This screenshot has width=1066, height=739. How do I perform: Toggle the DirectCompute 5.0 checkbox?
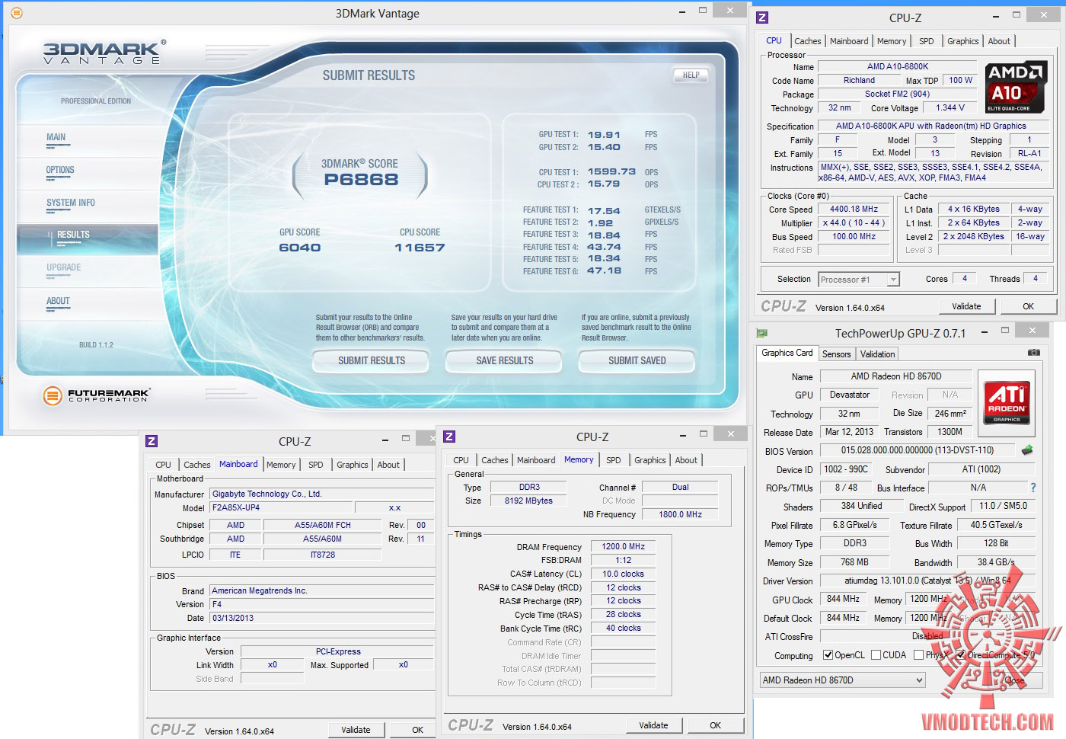(x=961, y=655)
